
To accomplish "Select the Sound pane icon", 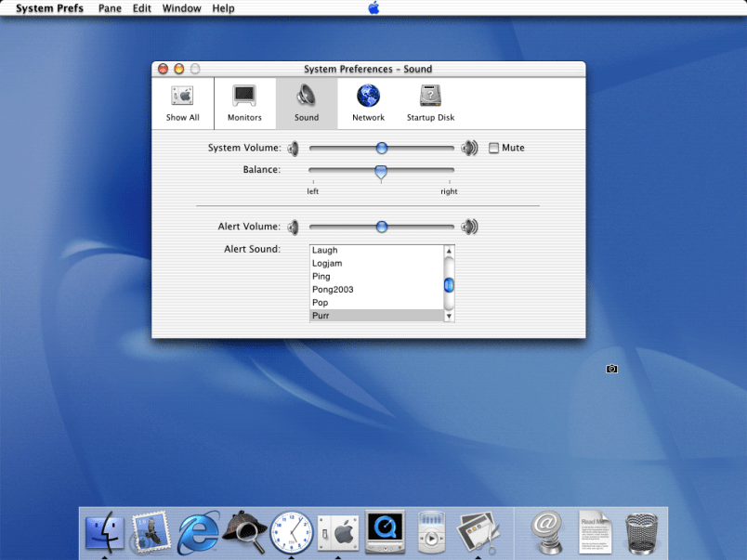I will (307, 101).
